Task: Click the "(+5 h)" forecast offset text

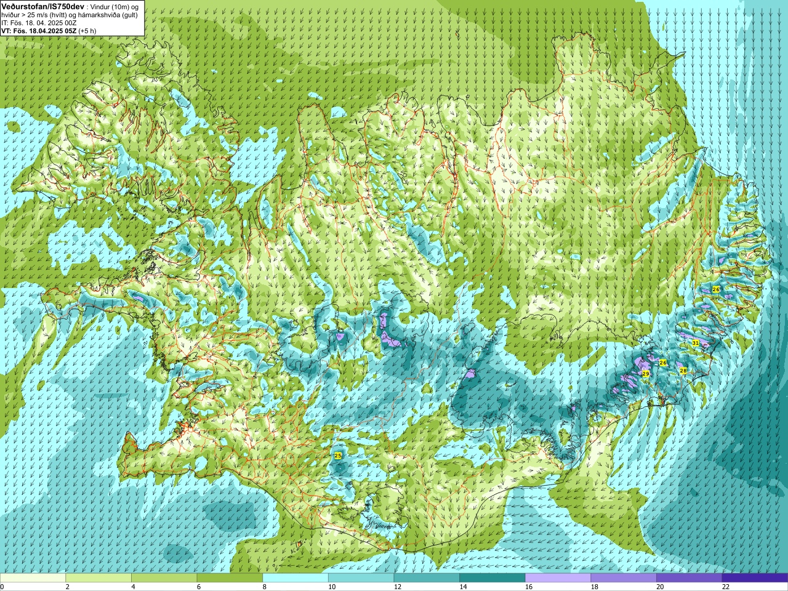Action: [87, 30]
